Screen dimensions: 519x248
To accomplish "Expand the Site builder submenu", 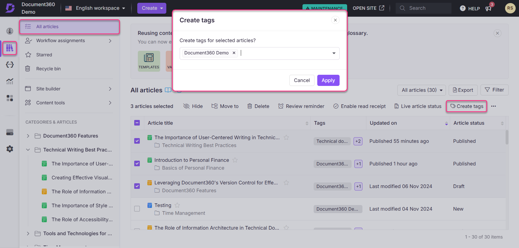I will (x=110, y=89).
